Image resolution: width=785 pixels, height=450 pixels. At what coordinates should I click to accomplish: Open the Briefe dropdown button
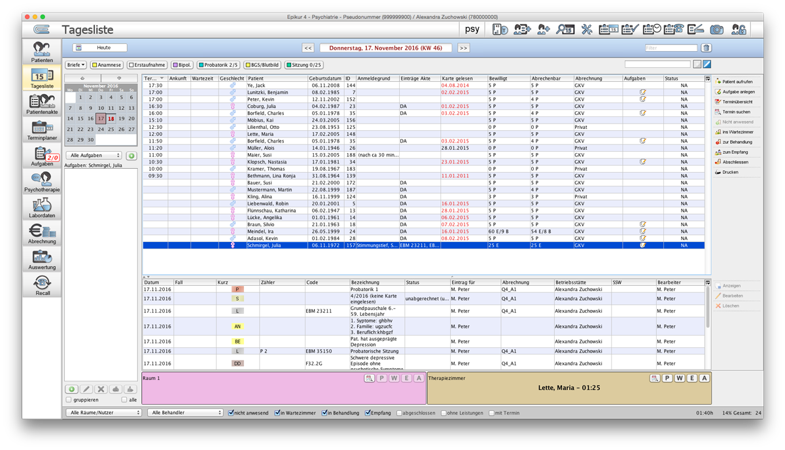click(x=76, y=65)
